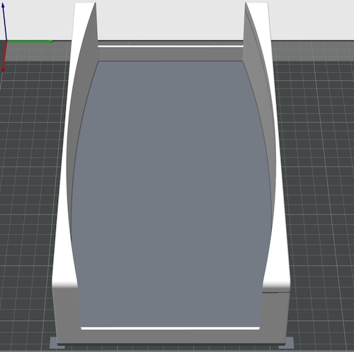Click the green Y-axis line of the gizmo

pyautogui.click(x=30, y=41)
